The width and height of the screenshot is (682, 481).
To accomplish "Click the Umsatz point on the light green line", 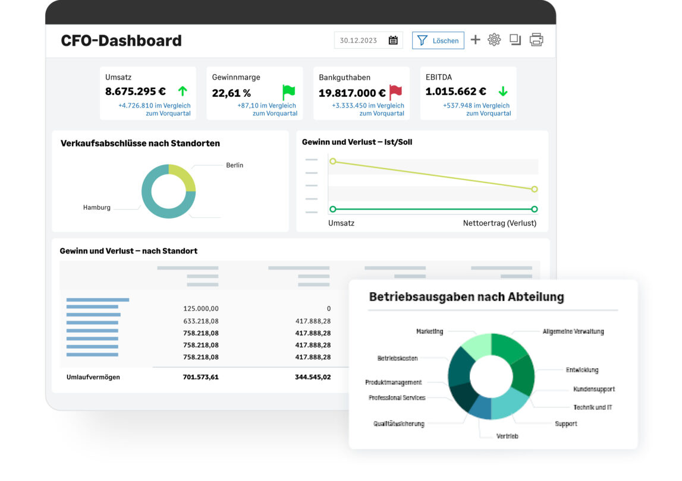I will click(x=333, y=162).
